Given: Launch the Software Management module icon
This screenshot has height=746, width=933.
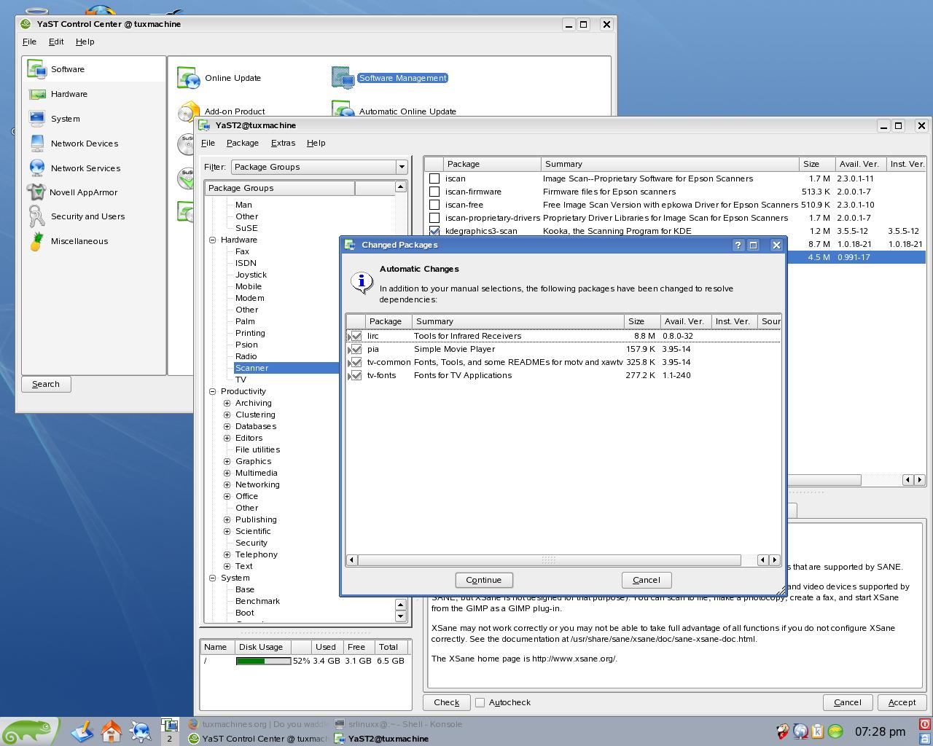Looking at the screenshot, I should point(343,78).
